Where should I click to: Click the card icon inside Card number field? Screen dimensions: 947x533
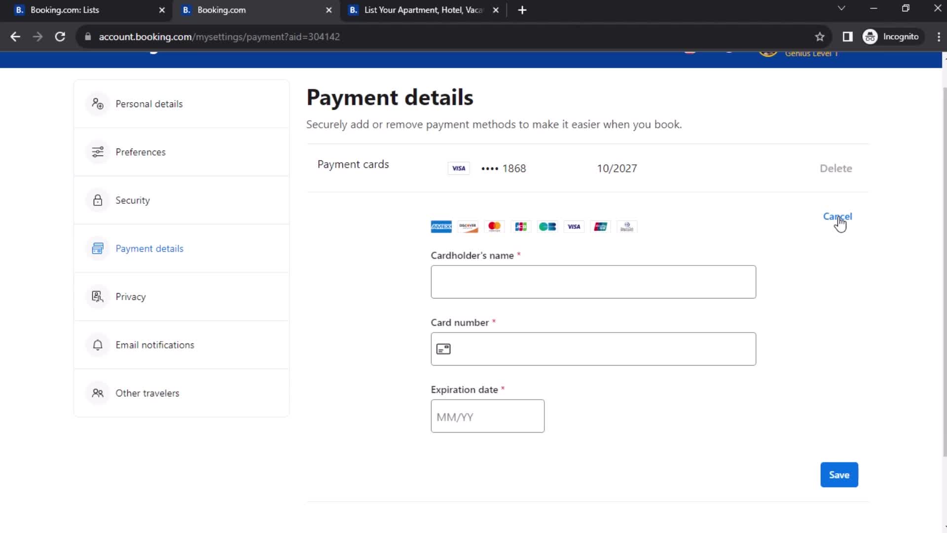point(443,349)
